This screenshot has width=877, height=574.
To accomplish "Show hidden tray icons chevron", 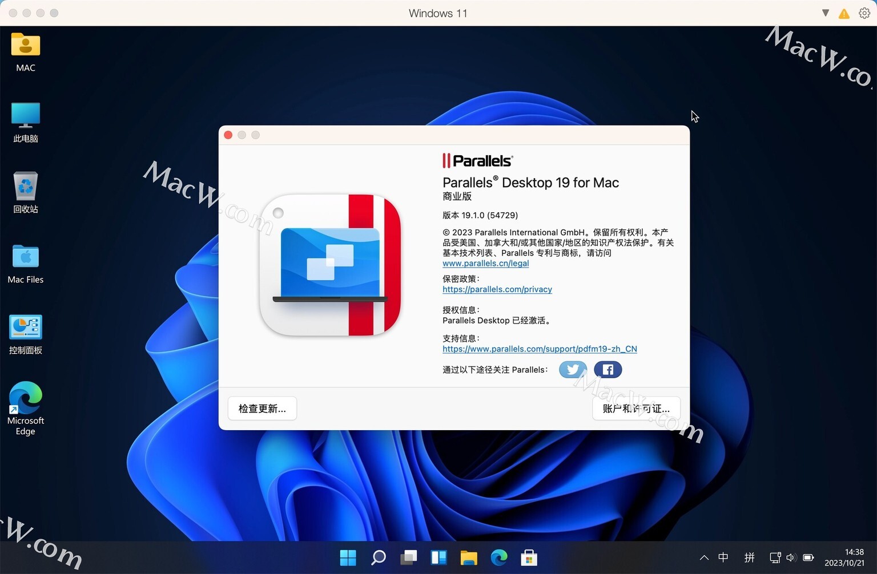I will (x=704, y=558).
